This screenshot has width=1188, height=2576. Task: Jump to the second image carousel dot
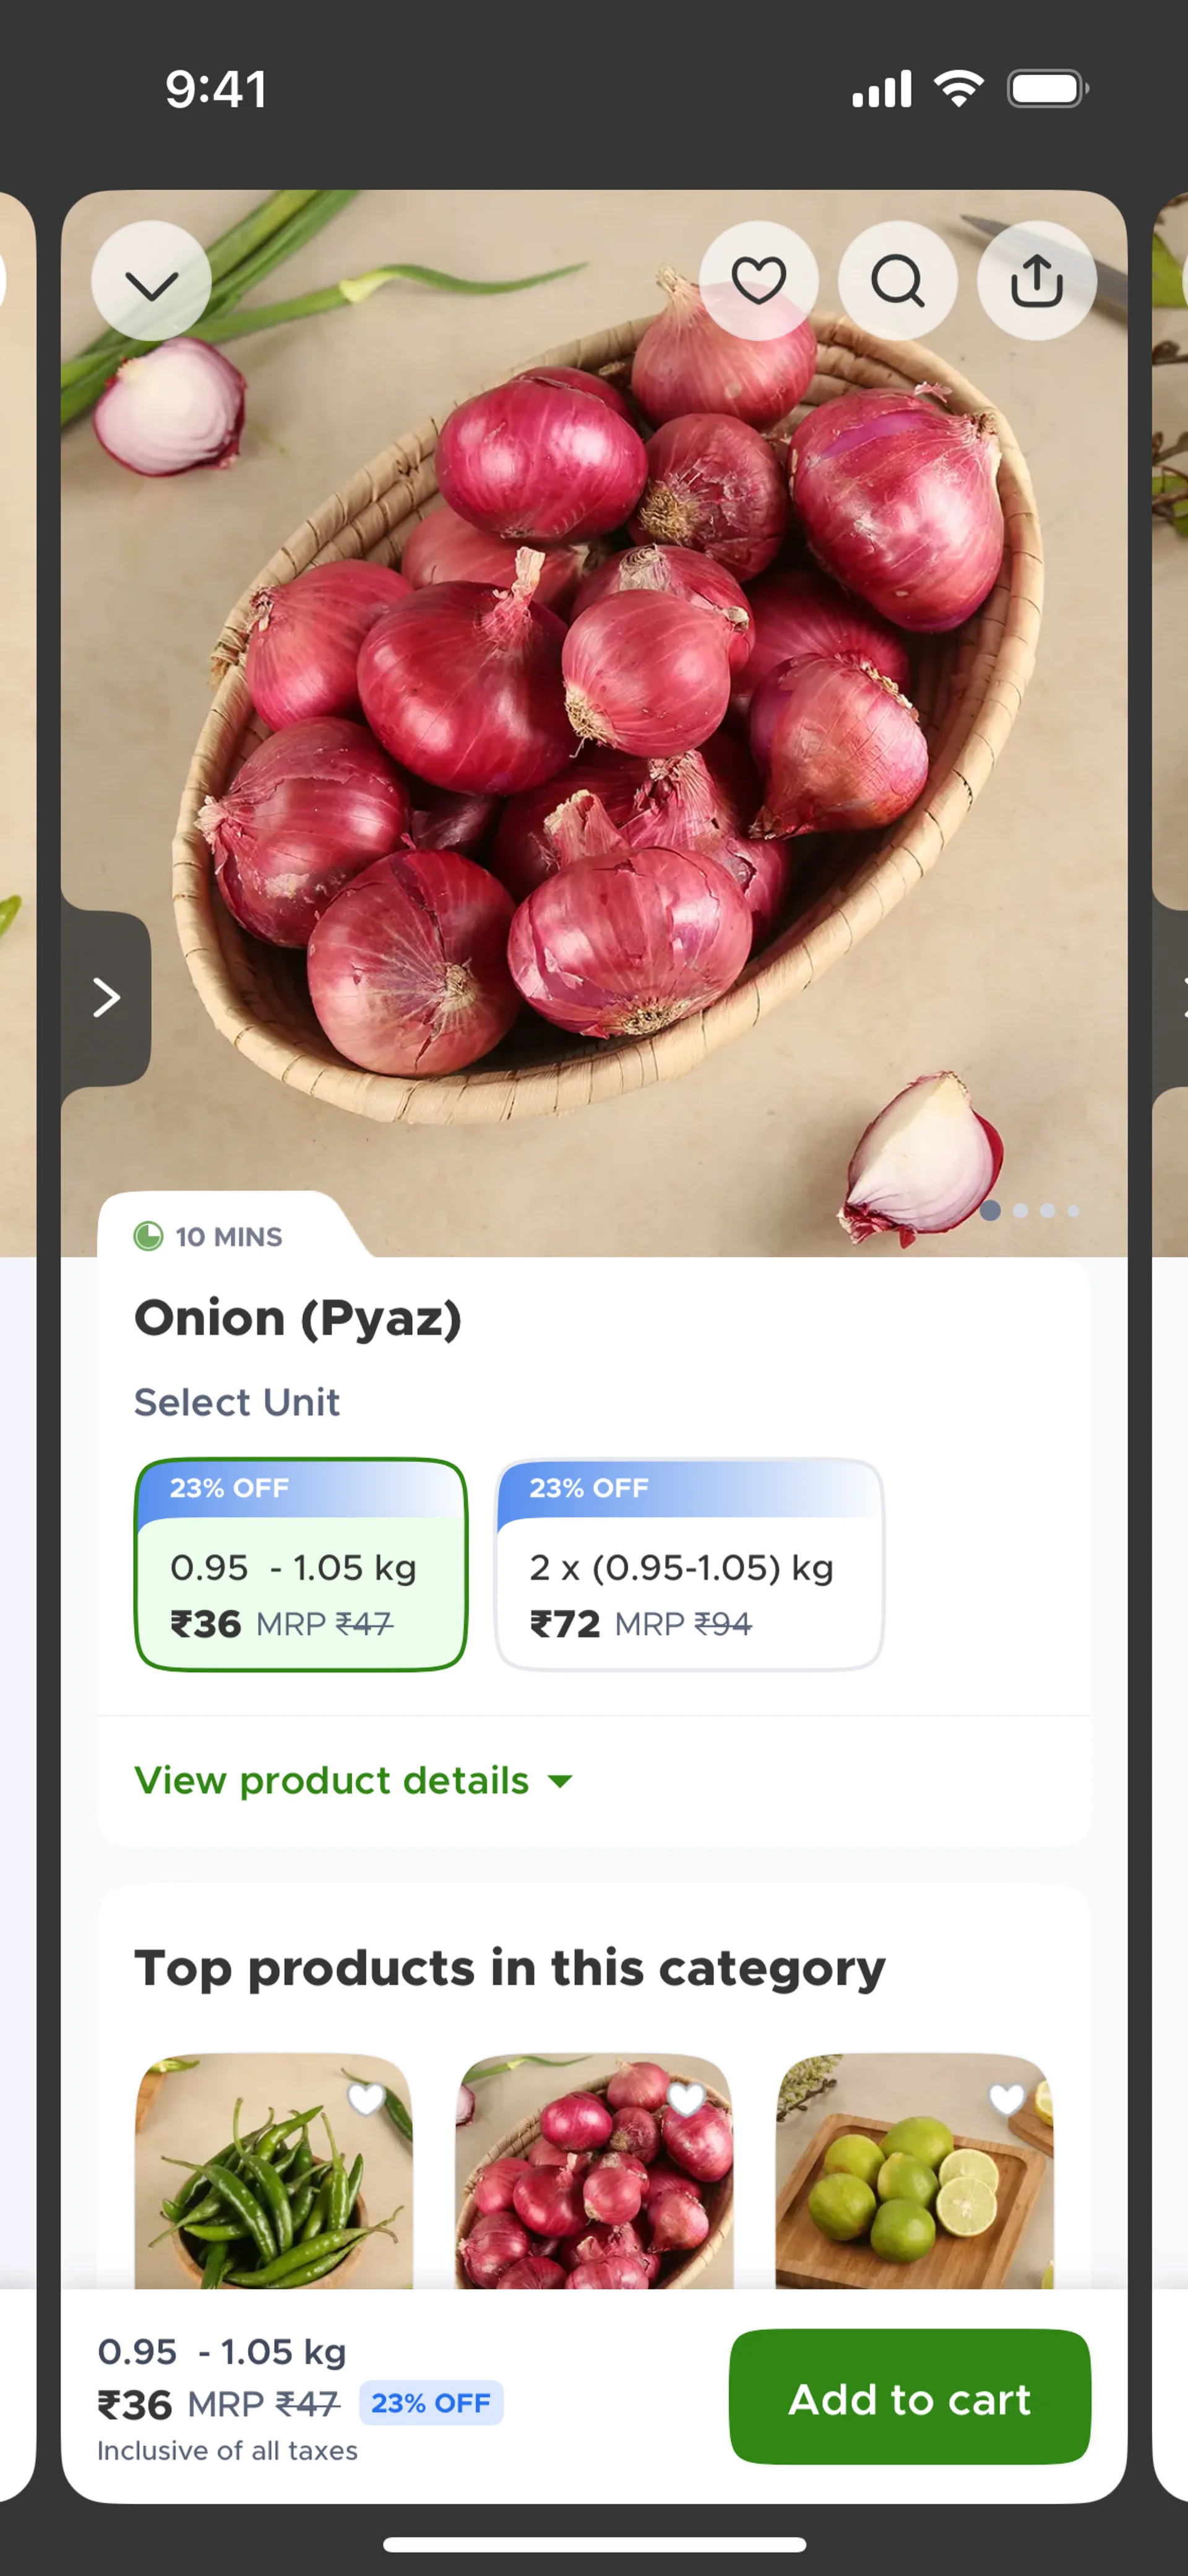coord(1020,1211)
